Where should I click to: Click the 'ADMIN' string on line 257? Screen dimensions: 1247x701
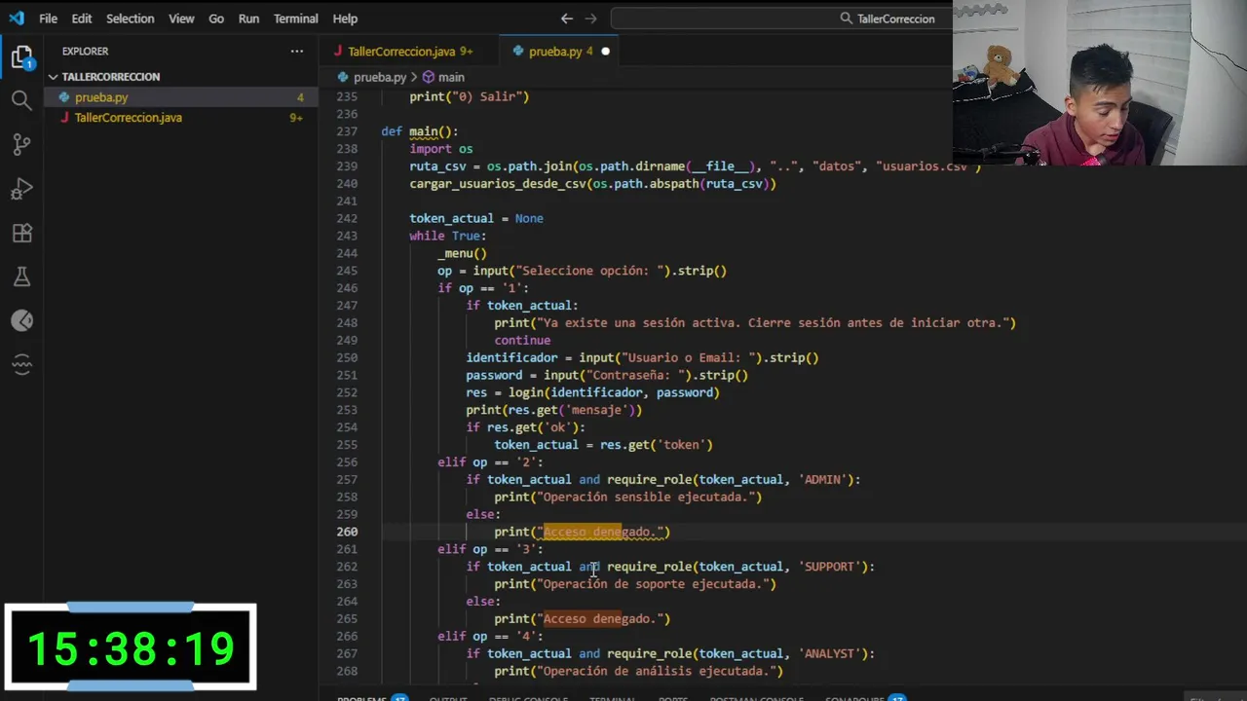(x=823, y=479)
